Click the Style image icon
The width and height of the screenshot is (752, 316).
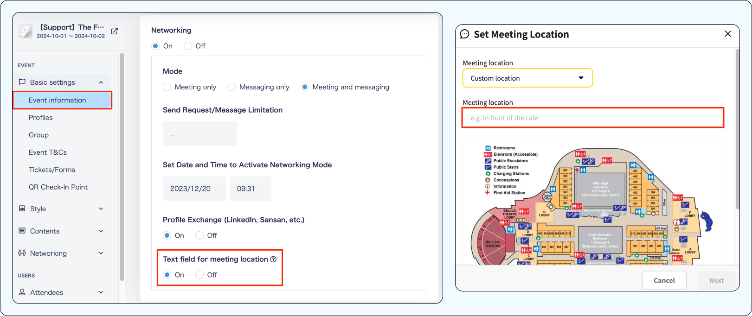[22, 209]
